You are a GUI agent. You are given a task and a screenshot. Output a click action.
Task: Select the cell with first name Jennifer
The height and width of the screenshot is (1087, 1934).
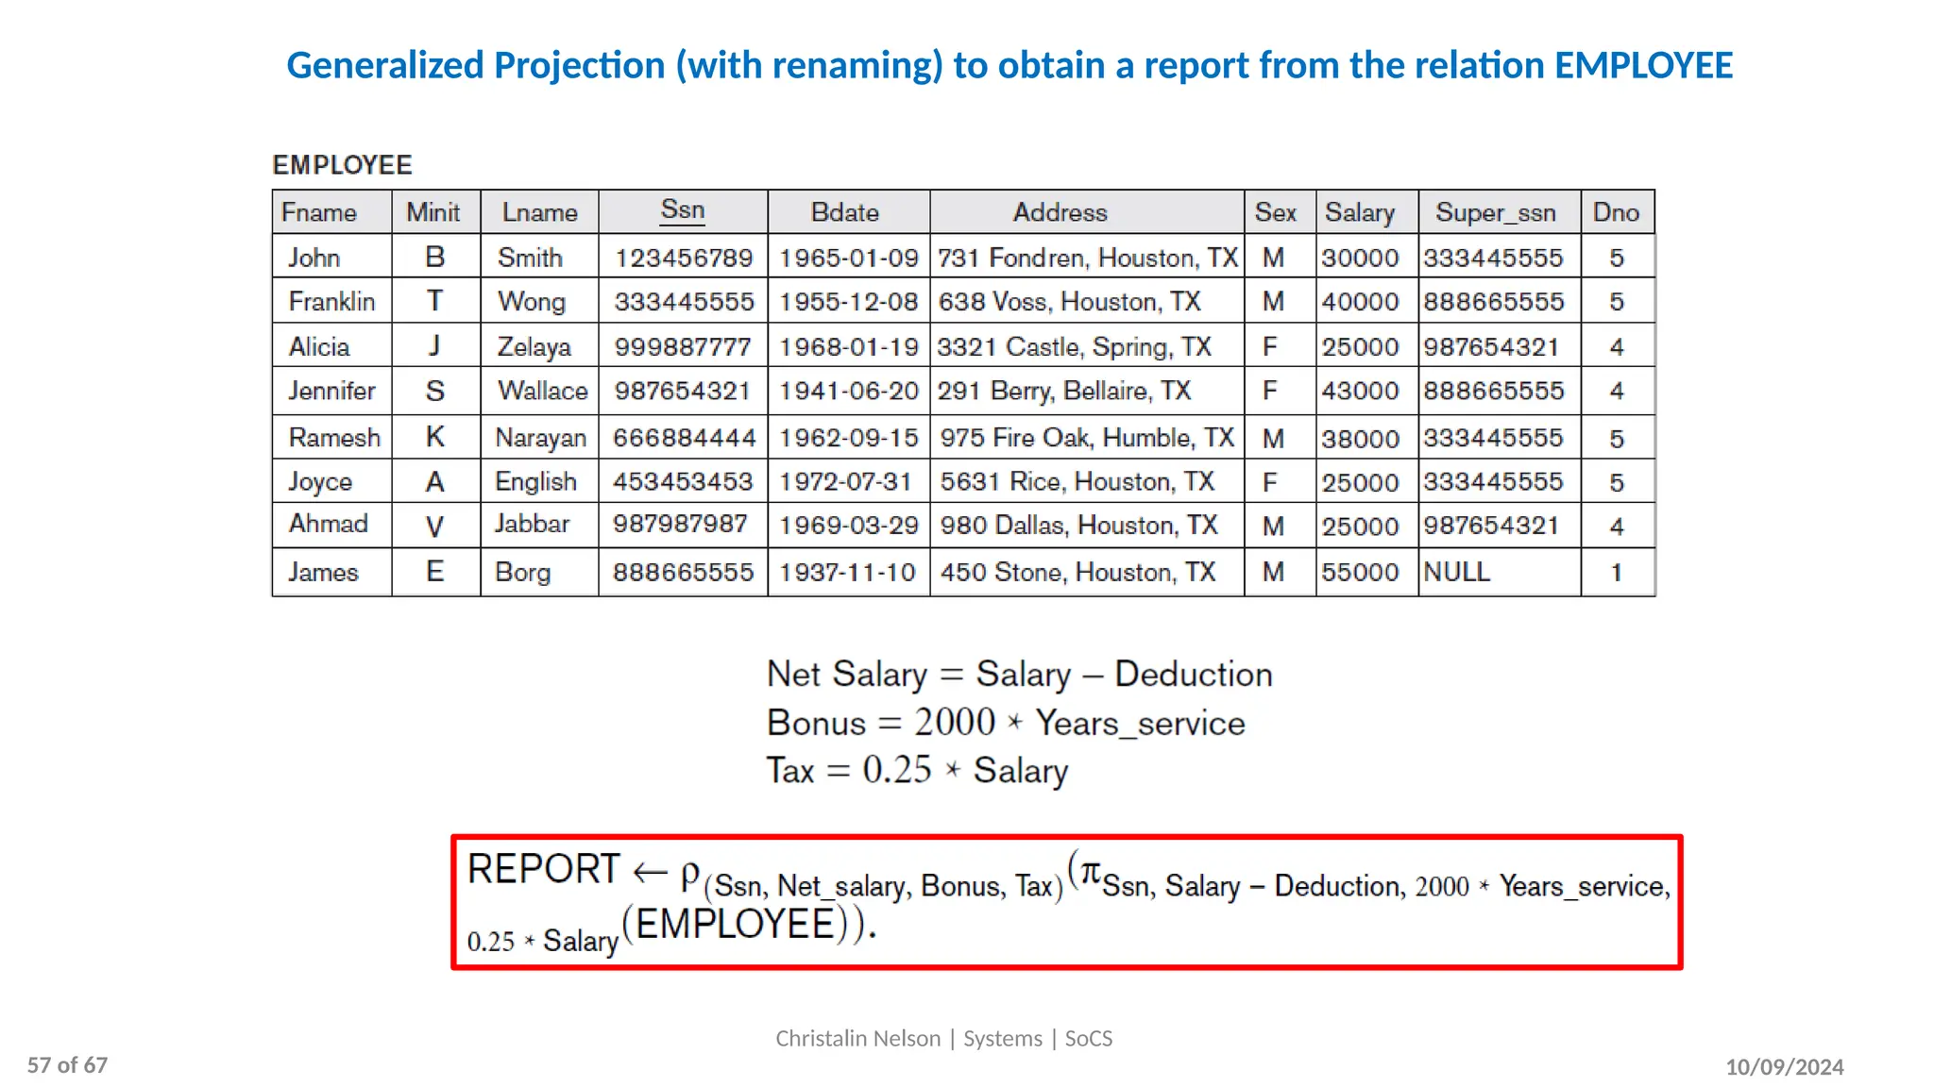coord(331,391)
